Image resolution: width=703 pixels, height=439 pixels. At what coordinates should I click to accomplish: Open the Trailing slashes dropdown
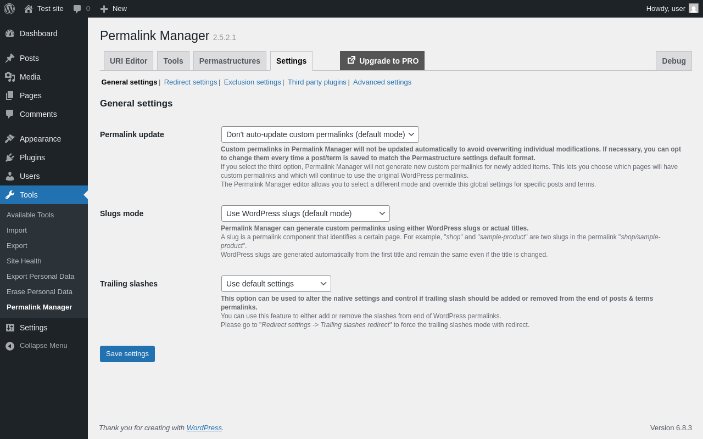276,284
